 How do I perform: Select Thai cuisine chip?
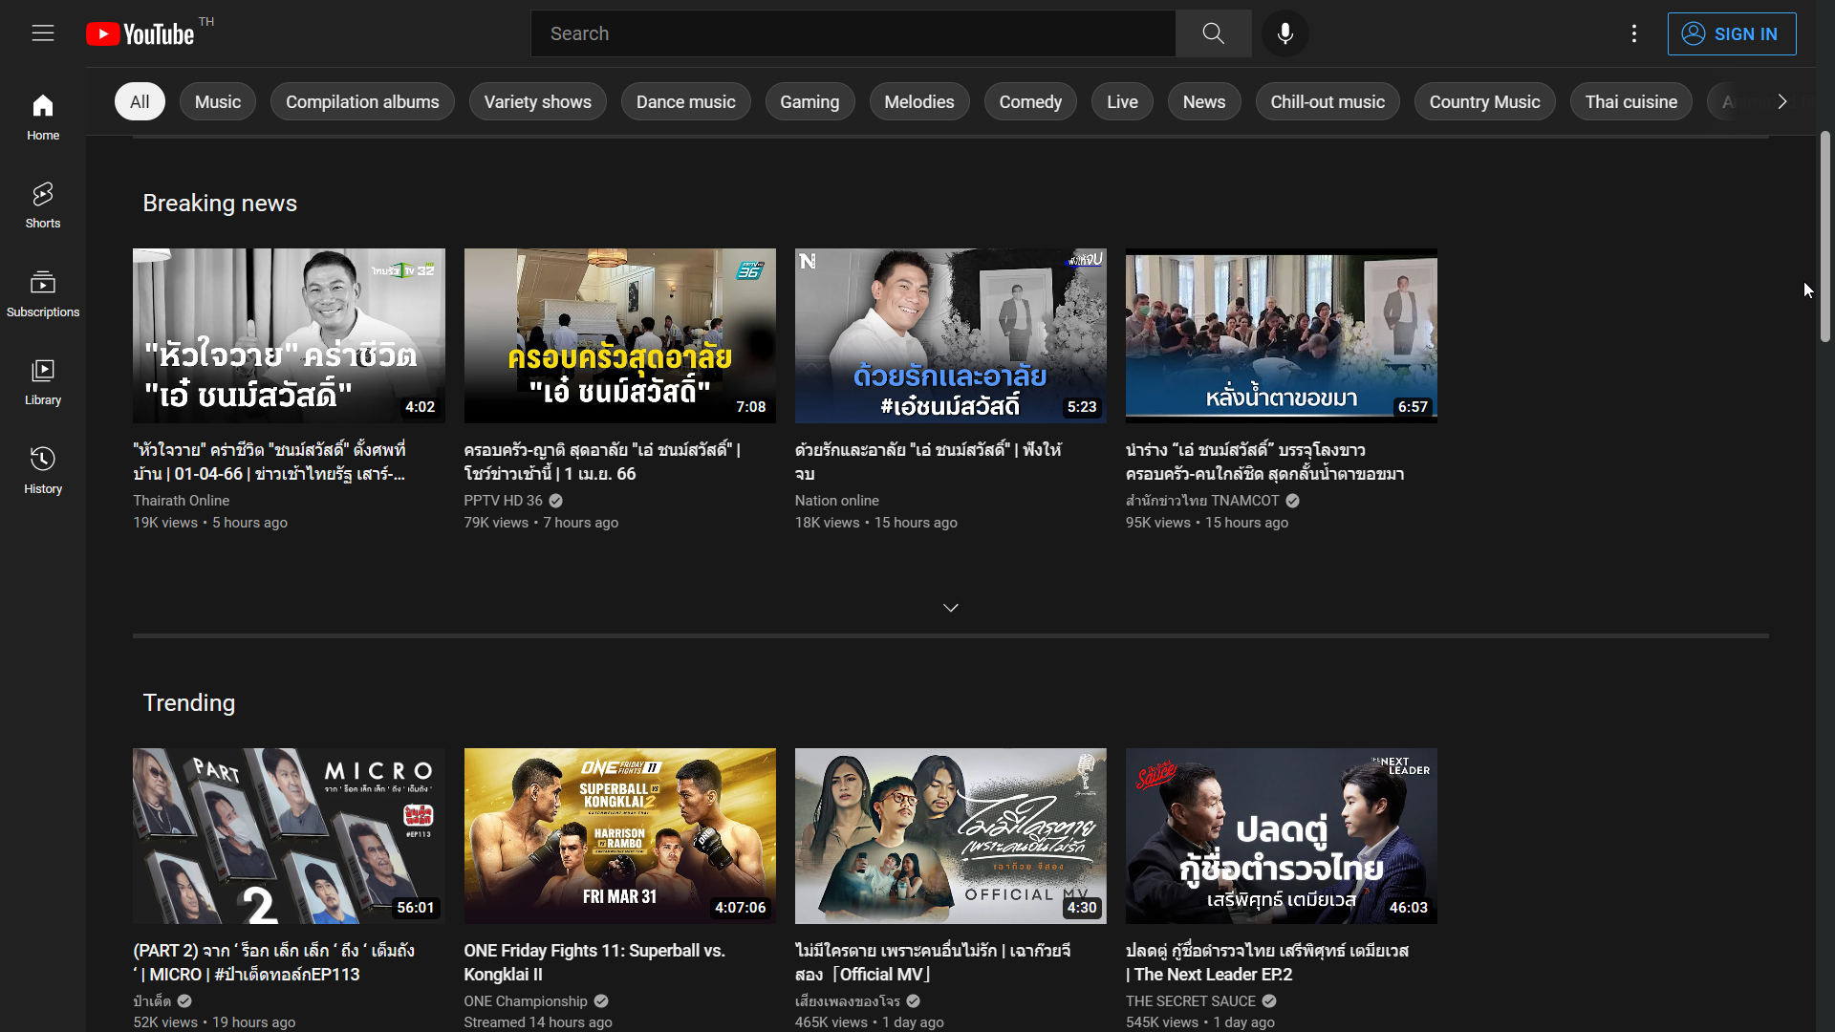point(1631,102)
